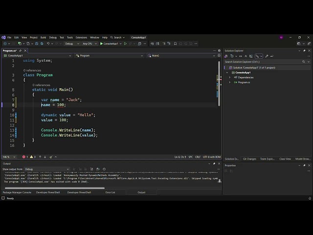Open Properties wrench in Solution Explorer
This screenshot has width=313, height=235.
pyautogui.click(x=267, y=56)
